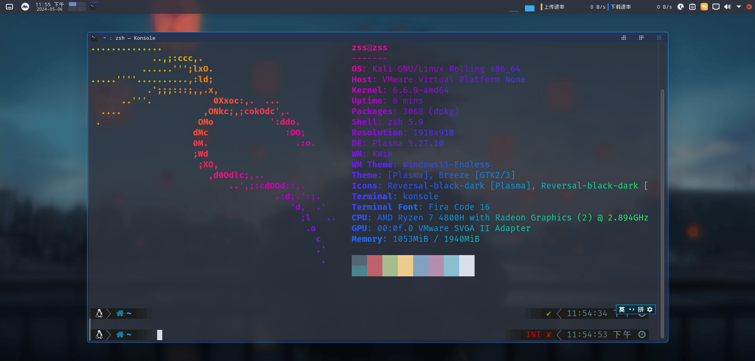Select the Konsole task in the panel
This screenshot has height=361, width=755.
pyautogui.click(x=93, y=6)
